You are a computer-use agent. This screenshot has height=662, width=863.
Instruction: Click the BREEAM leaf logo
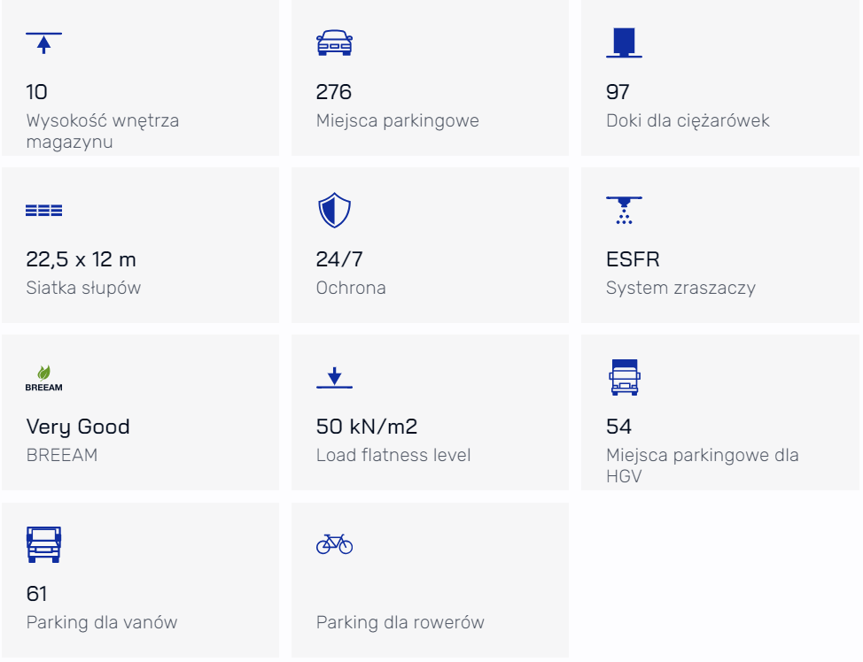pyautogui.click(x=44, y=378)
